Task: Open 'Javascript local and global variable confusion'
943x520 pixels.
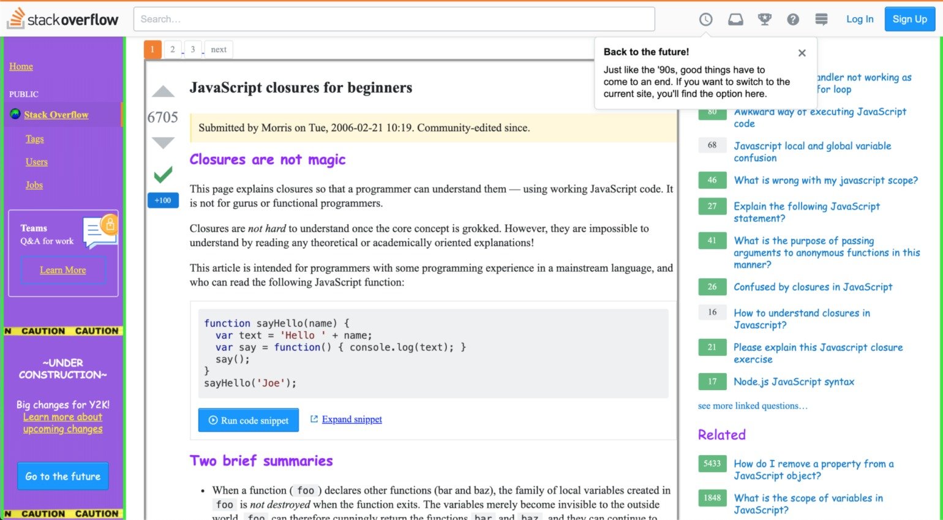Action: click(x=813, y=152)
